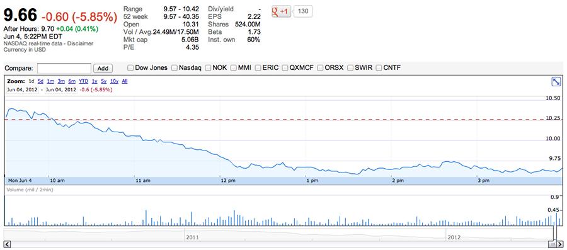Image resolution: width=567 pixels, height=250 pixels.
Task: Toggle the MMI comparison checkbox
Action: [x=234, y=67]
